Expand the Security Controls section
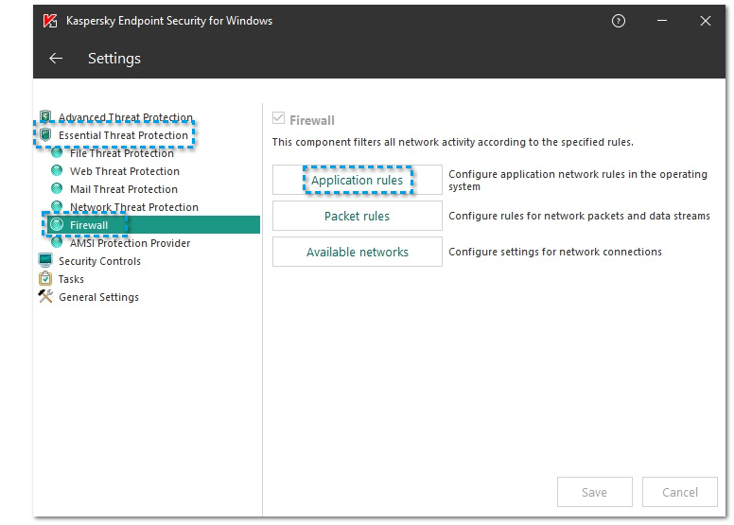 coord(99,261)
